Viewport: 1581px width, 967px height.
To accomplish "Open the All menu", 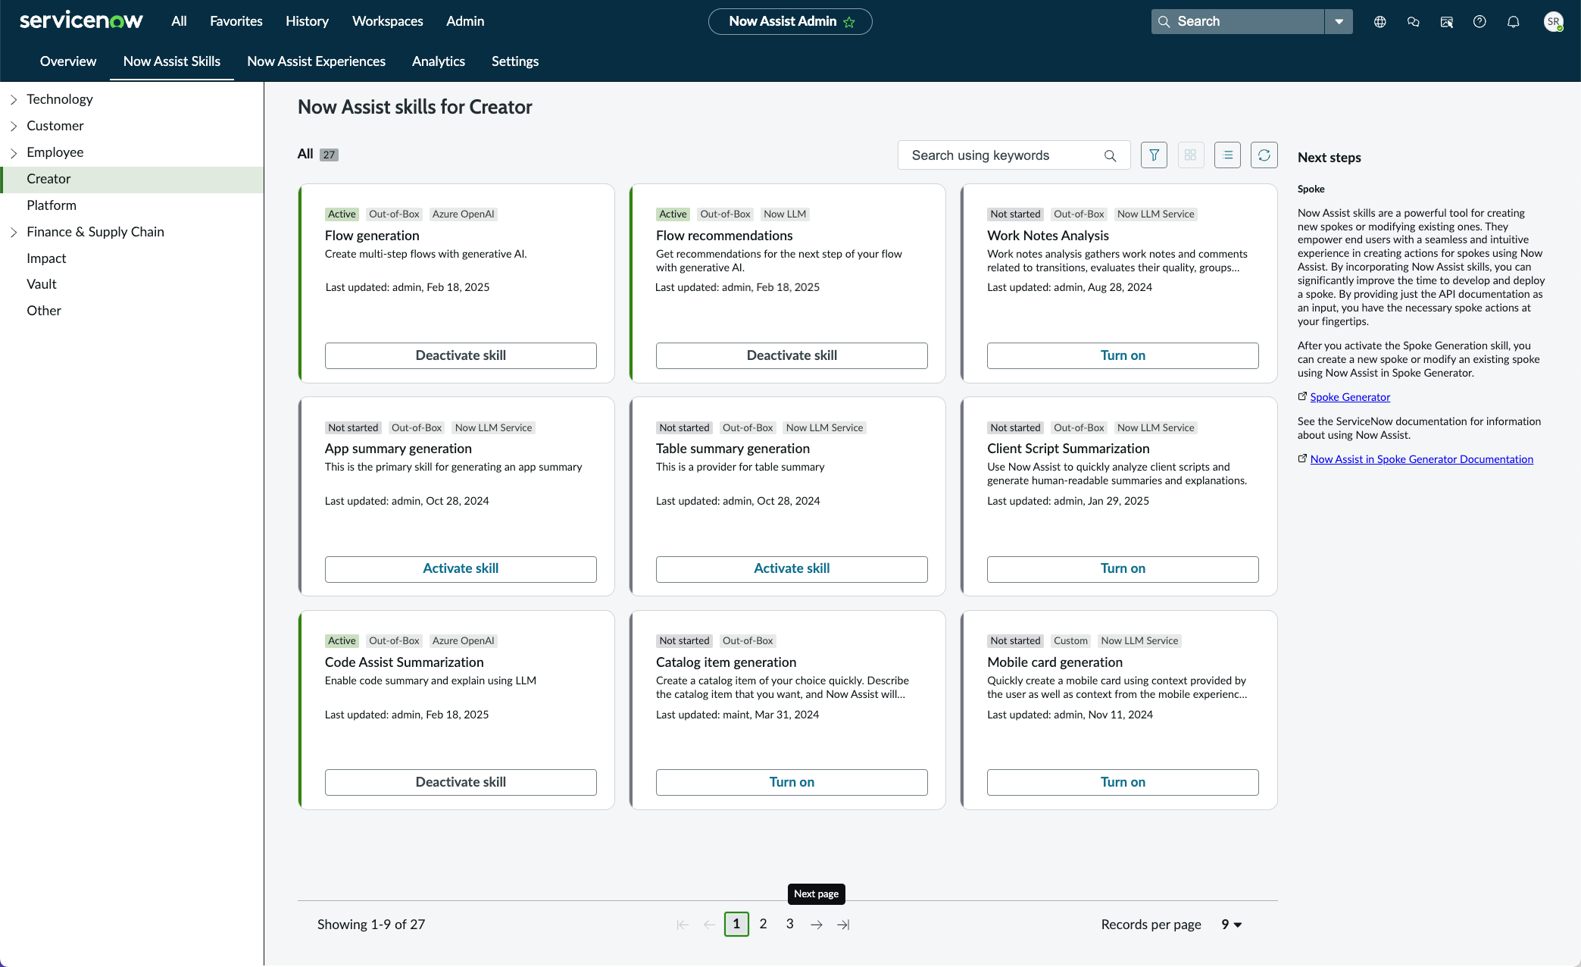I will tap(179, 21).
